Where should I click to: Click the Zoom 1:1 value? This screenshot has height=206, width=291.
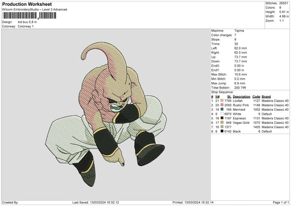[282, 22]
